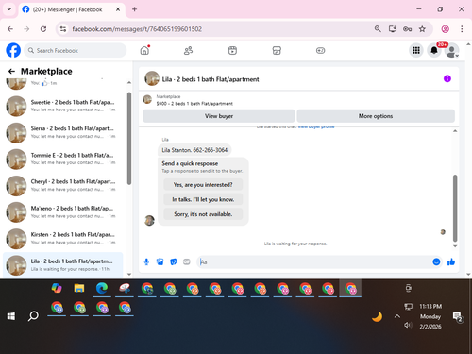Open site information icon in address bar

tap(63, 29)
